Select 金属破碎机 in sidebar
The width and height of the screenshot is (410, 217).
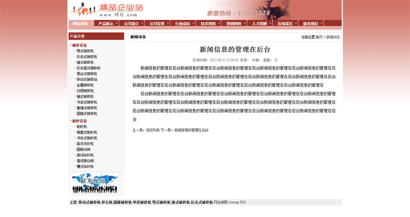85,85
